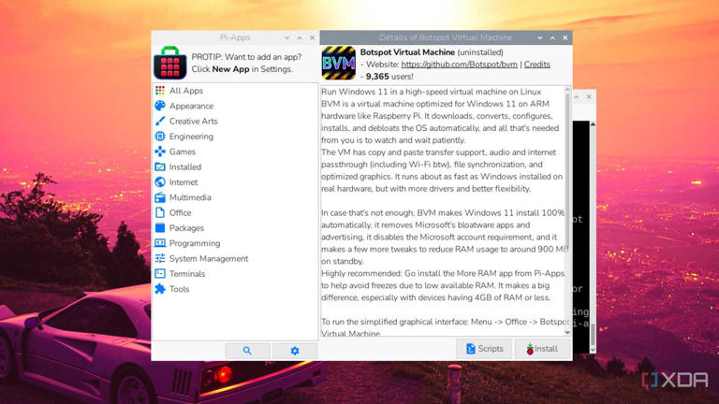
Task: Click the Programming code icon
Action: (159, 243)
